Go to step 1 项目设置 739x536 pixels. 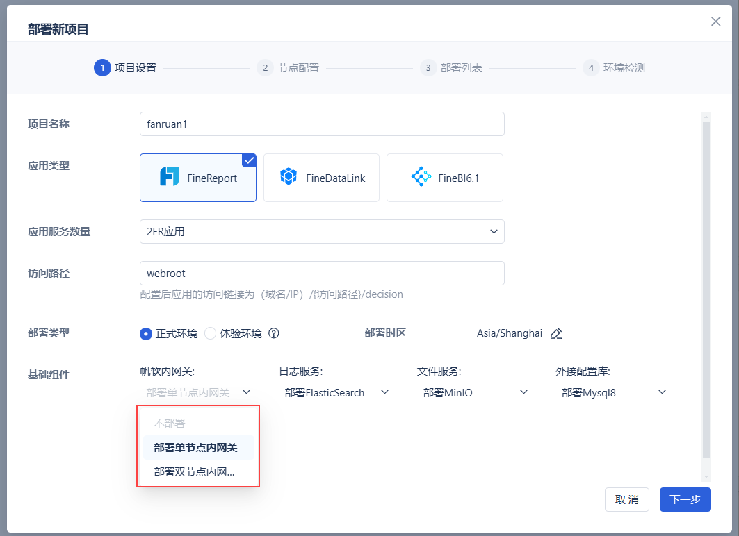click(125, 68)
